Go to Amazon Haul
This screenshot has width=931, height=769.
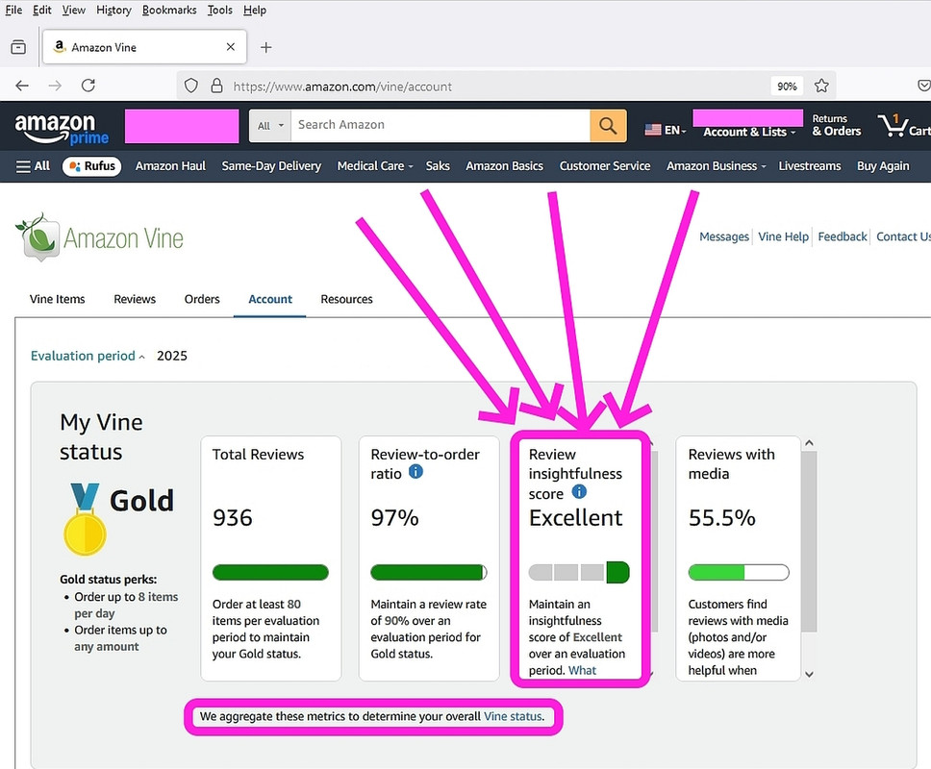tap(170, 166)
